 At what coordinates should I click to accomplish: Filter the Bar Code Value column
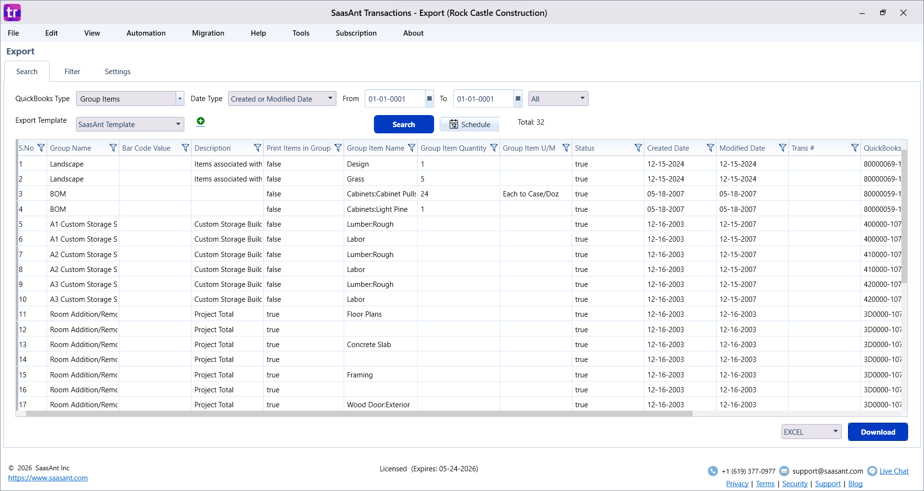tap(185, 148)
